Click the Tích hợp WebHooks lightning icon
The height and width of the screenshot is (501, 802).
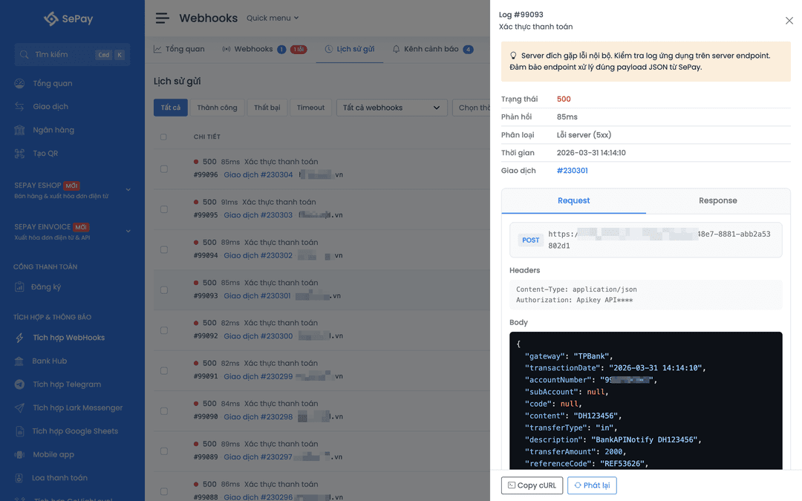[x=19, y=338]
